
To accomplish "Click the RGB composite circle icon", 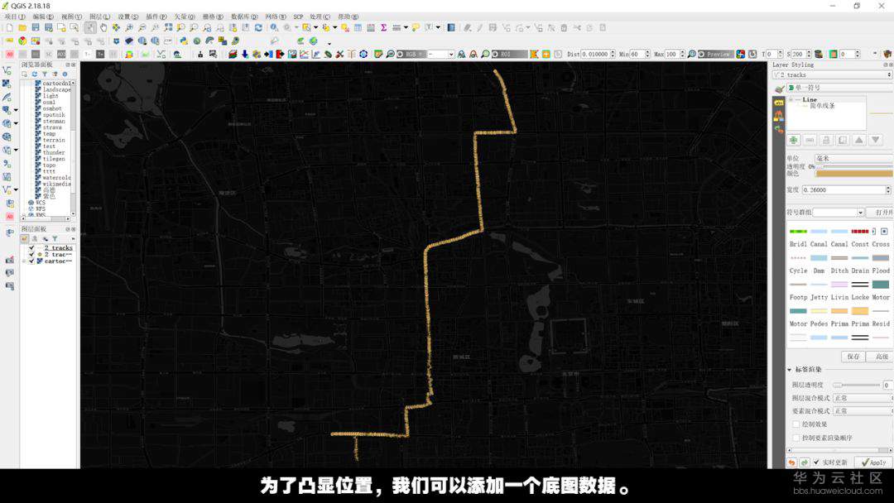I will click(400, 54).
